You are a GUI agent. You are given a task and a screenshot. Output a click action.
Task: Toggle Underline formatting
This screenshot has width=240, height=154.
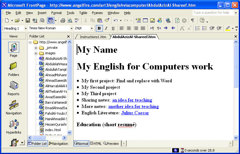coord(113,28)
